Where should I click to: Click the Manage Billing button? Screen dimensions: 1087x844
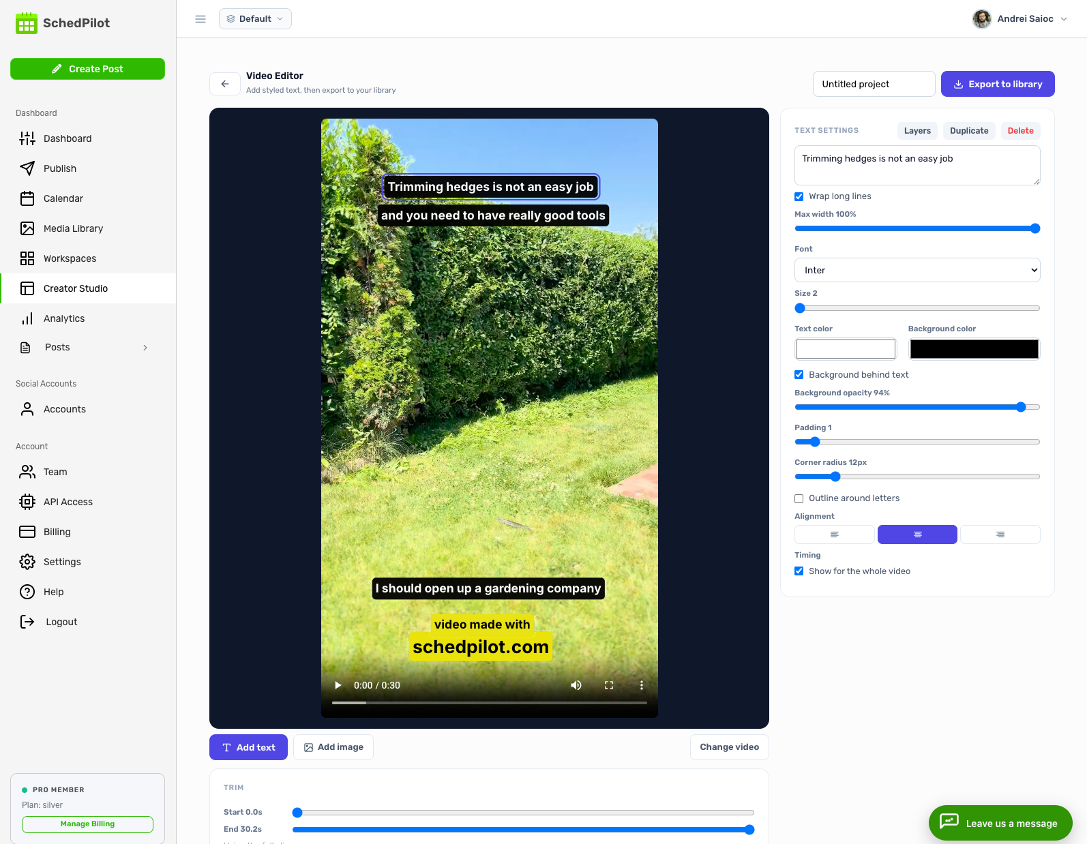click(87, 824)
